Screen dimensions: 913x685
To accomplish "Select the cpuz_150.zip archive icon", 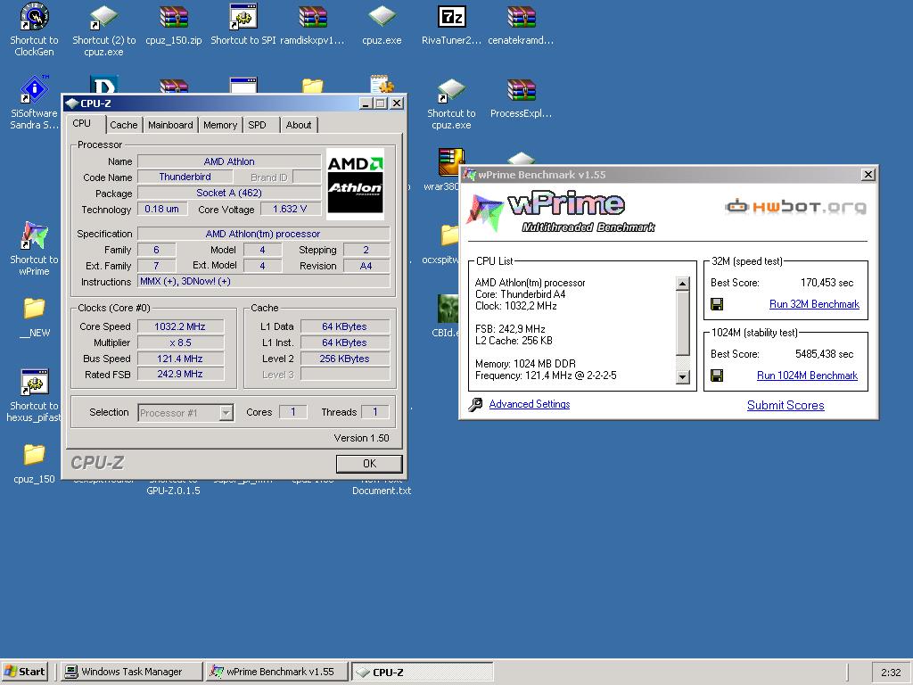I will click(174, 17).
